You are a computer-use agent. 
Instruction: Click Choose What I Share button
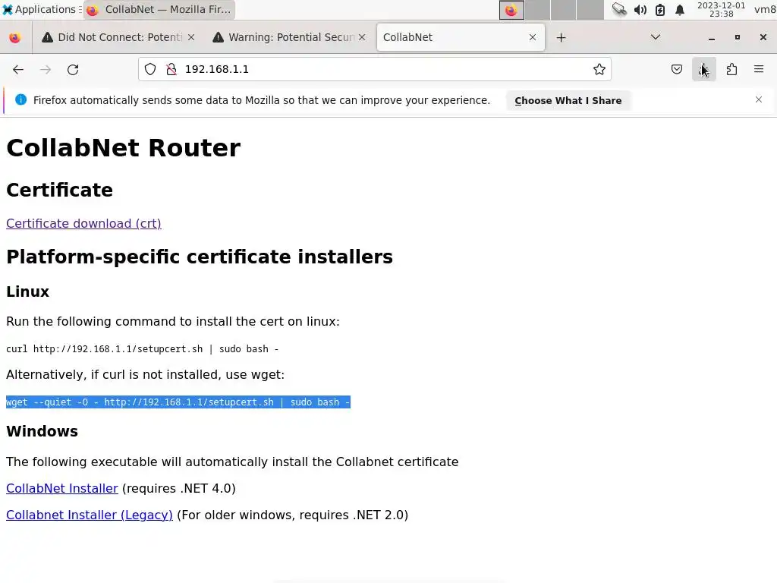[568, 101]
